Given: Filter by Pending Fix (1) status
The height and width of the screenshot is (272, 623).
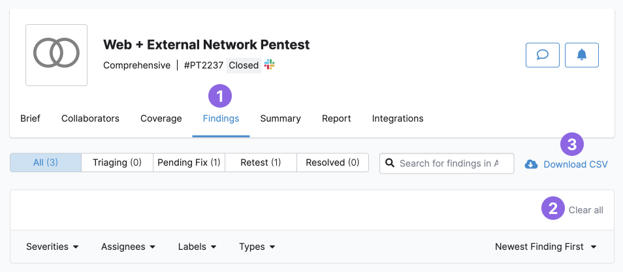Looking at the screenshot, I should [x=189, y=162].
